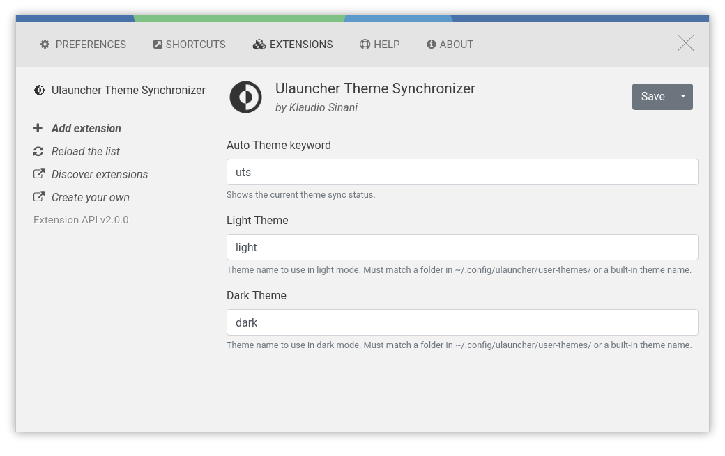Screen dimensions: 725x456
Task: Select the Extensions tab
Action: pos(293,45)
